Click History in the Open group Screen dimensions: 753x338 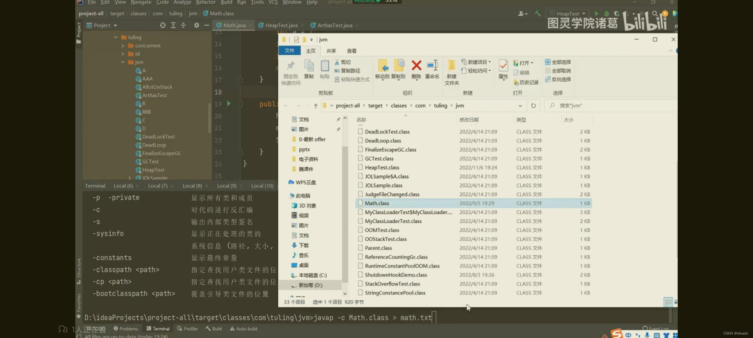[x=526, y=82]
